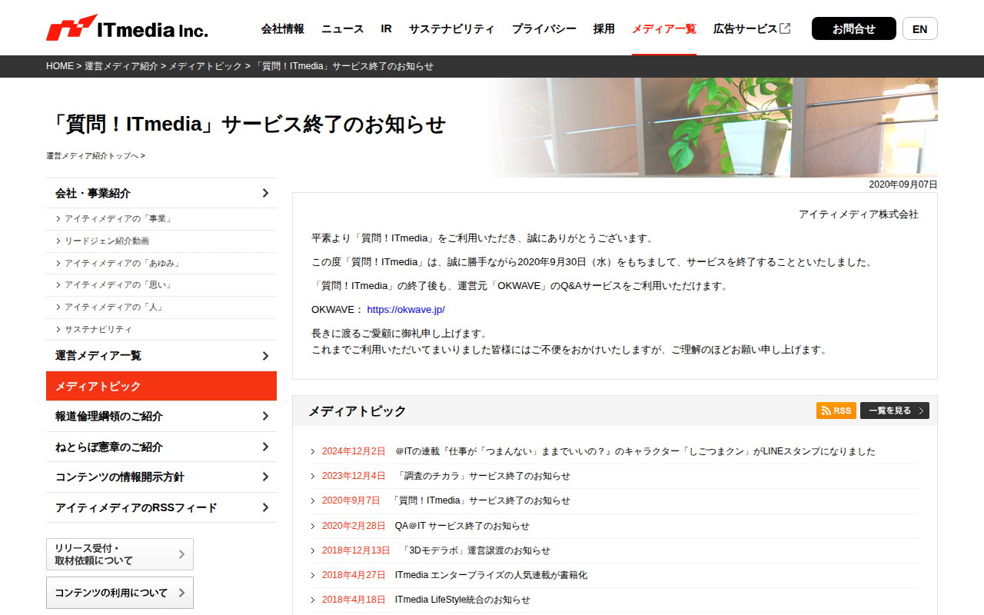Select the メディア一覧 menu item
Image resolution: width=984 pixels, height=615 pixels.
[664, 28]
